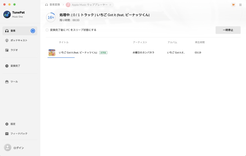Viewport: 246px width, 156px height.
Task: Click the duration 03:19
Action: [198, 53]
